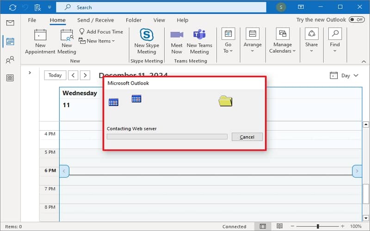Click the yellow folder icon in dialog

coord(225,101)
